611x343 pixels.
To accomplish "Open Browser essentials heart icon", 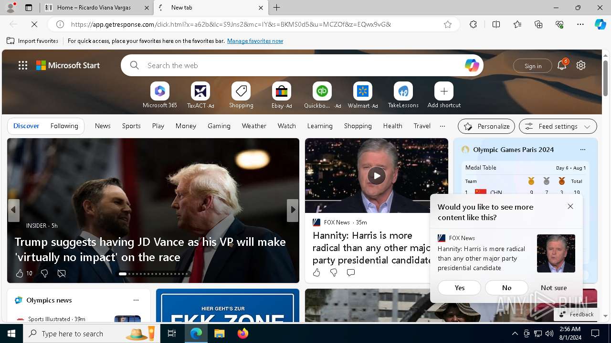I will pos(559,24).
